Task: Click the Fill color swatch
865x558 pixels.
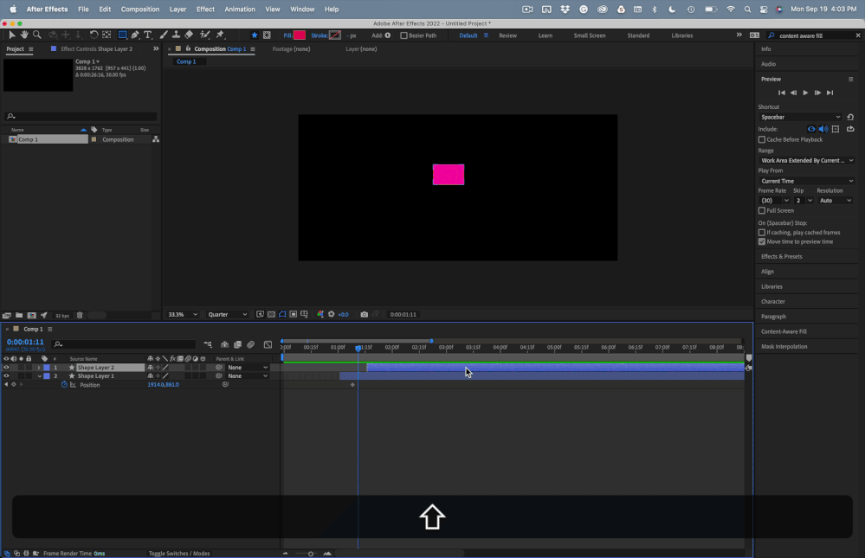Action: [x=299, y=35]
